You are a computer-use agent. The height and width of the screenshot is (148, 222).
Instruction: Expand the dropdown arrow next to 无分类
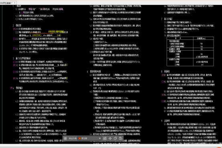coord(100,138)
